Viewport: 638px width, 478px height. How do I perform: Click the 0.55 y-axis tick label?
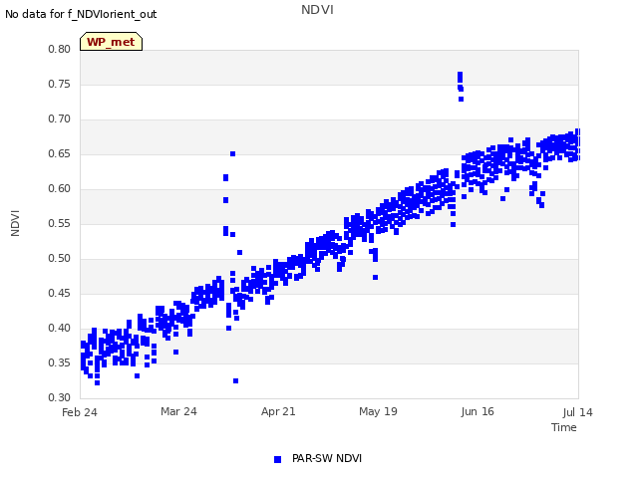(60, 223)
